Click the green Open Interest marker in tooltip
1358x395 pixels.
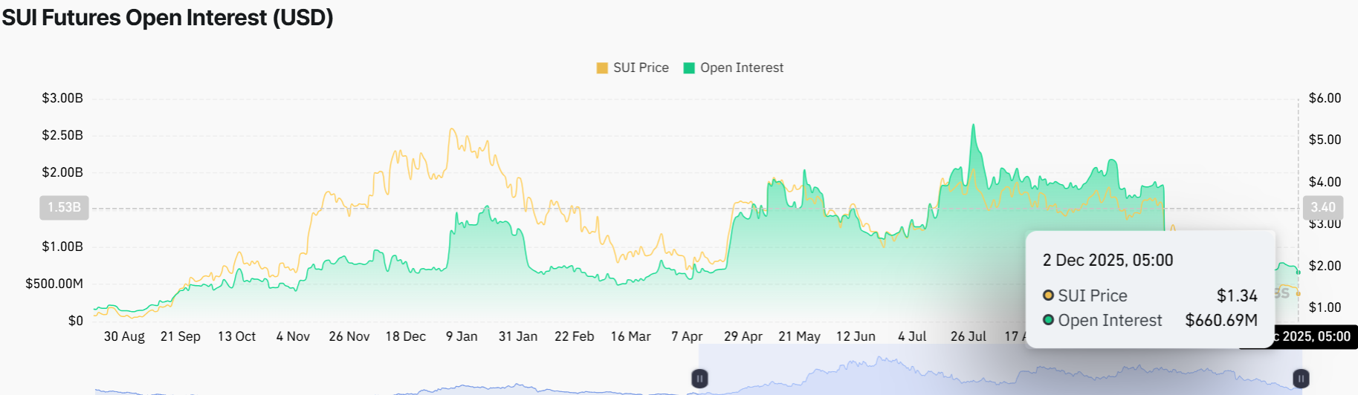click(1048, 320)
